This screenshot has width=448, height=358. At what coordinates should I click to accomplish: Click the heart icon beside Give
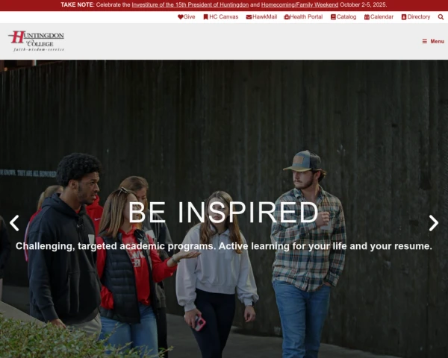pos(180,17)
